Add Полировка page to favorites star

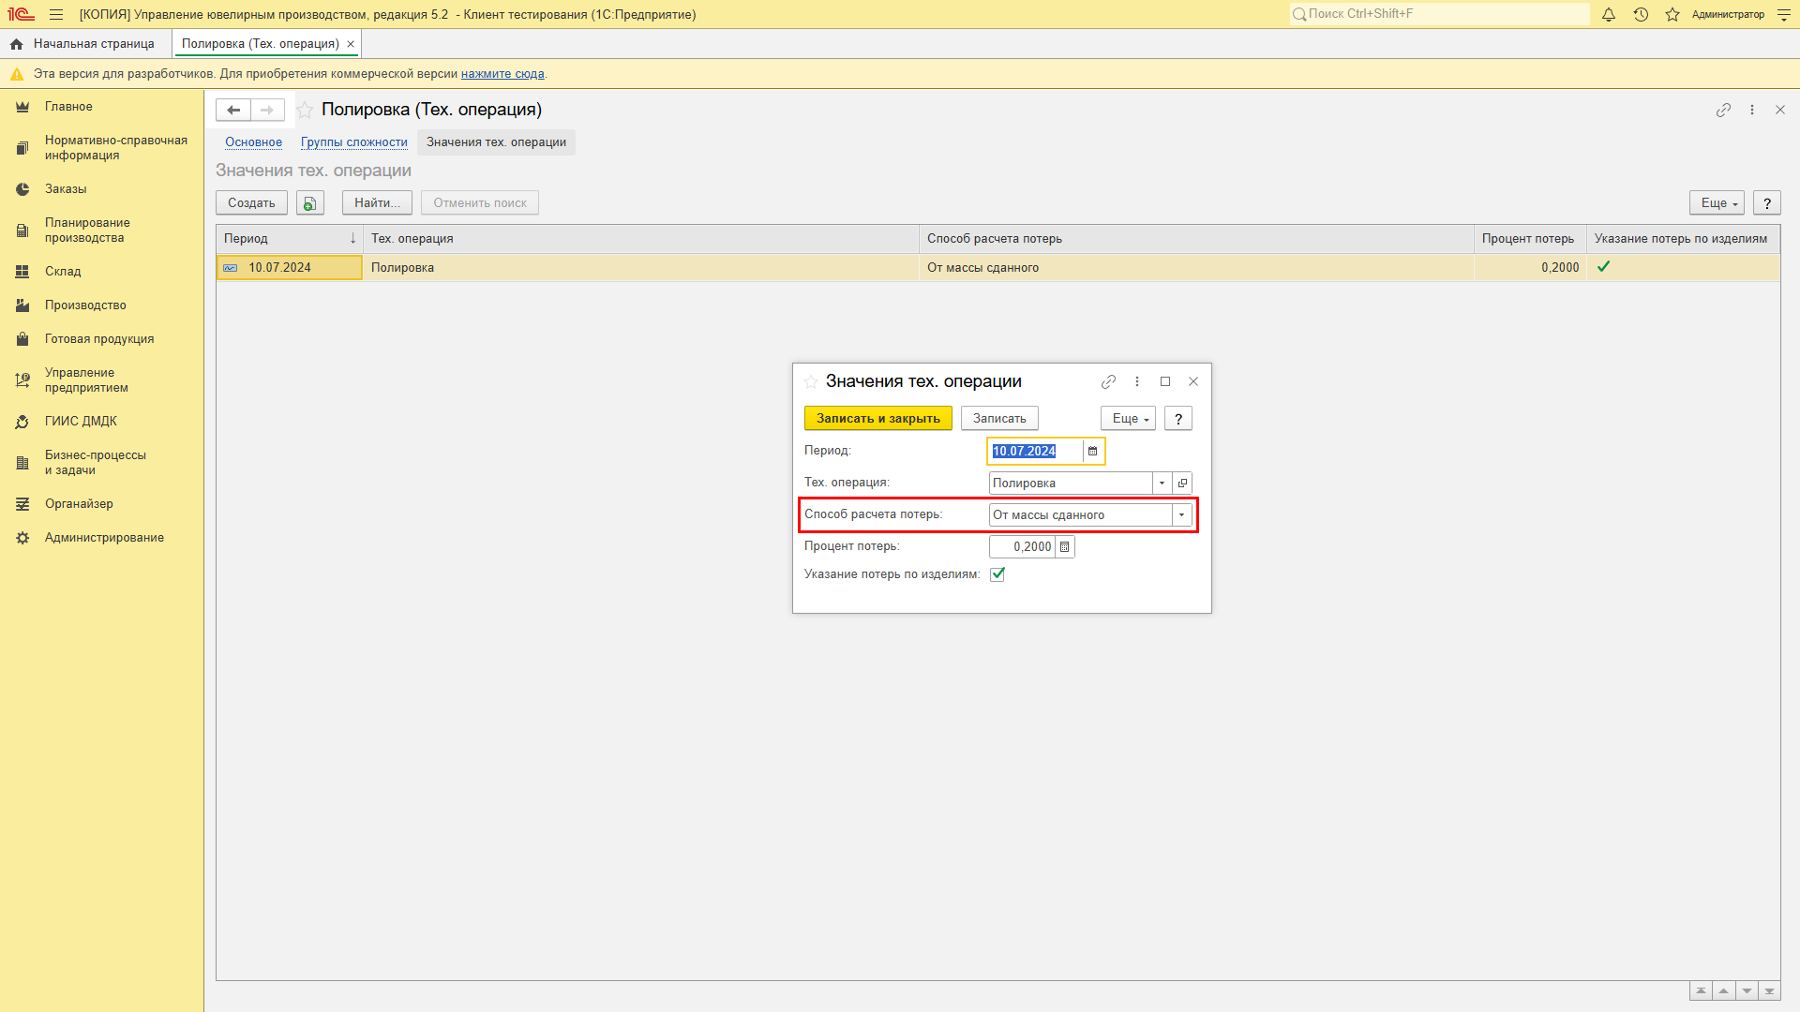(305, 110)
